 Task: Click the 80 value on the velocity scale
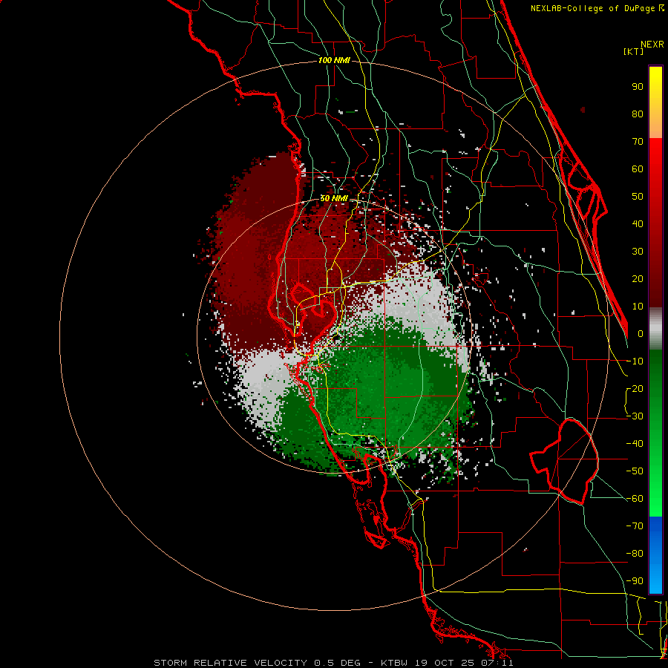click(638, 114)
